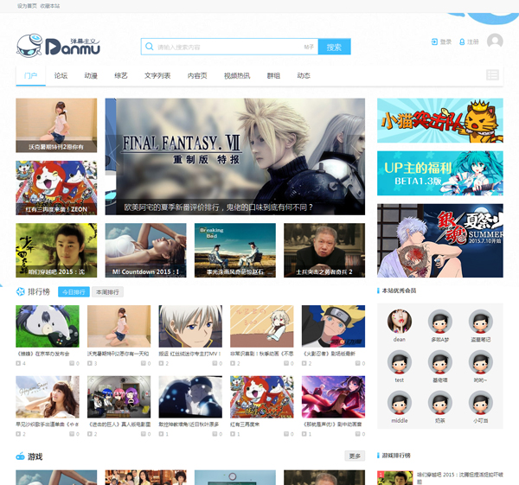Open the UP主的福利 BETA1.3 banner
The height and width of the screenshot is (485, 519).
(x=440, y=174)
